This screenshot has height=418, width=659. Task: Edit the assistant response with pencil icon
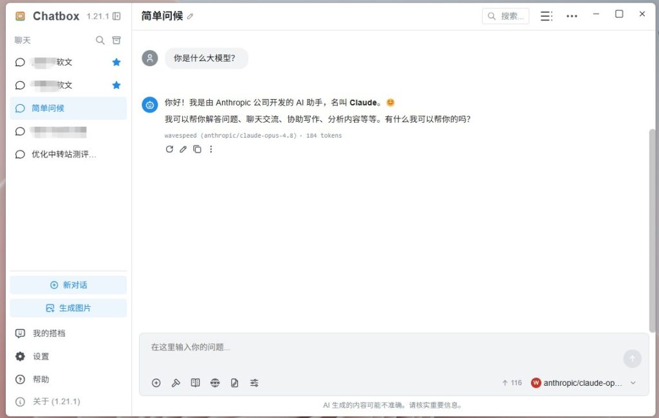[183, 149]
